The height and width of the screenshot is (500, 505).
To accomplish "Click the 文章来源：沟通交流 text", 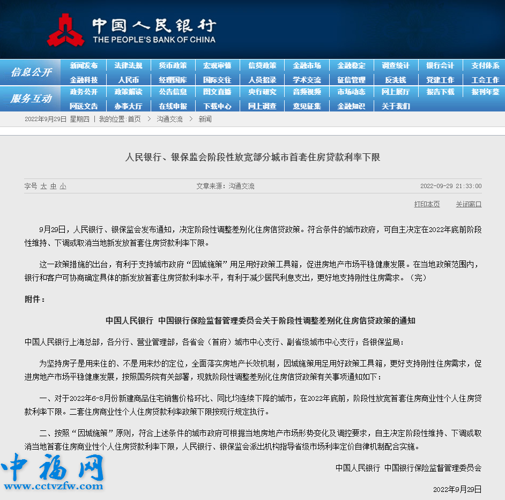I will click(x=226, y=186).
